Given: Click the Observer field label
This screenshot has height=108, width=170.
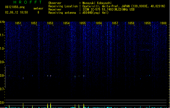Looking at the screenshot, I should (x=55, y=3).
